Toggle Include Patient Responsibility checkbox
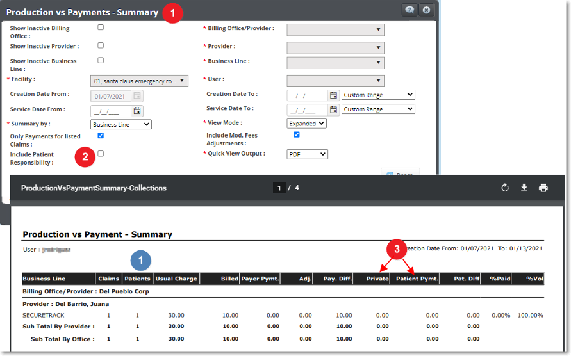This screenshot has height=356, width=571. click(x=101, y=154)
